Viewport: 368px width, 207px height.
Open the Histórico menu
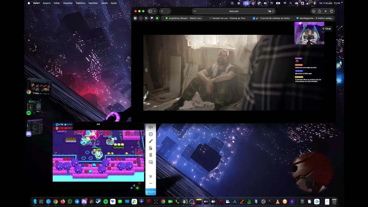tap(80, 3)
